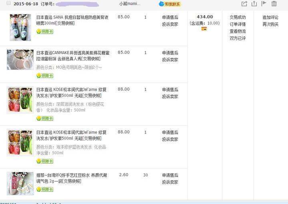The image size is (288, 204).
Task: Click 保障卡 badge under SANA item
Action: tap(45, 31)
